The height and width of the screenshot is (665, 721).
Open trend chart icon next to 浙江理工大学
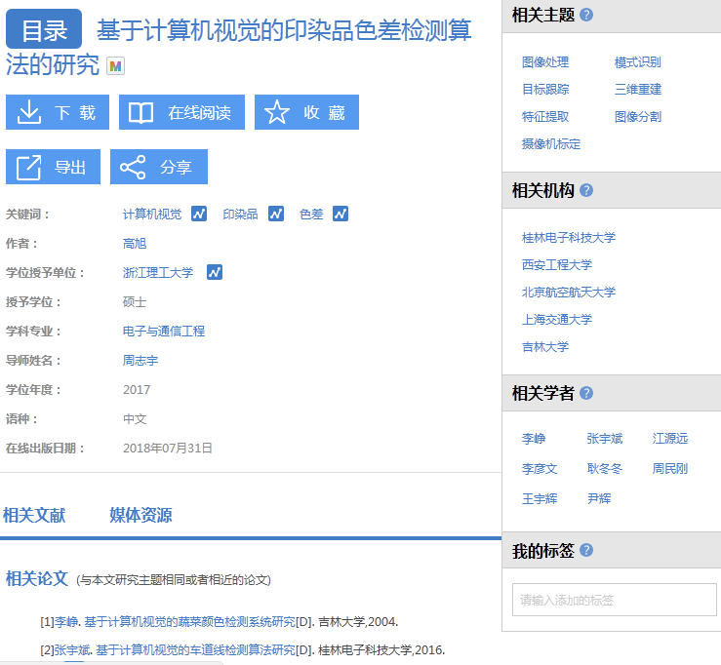pyautogui.click(x=215, y=272)
